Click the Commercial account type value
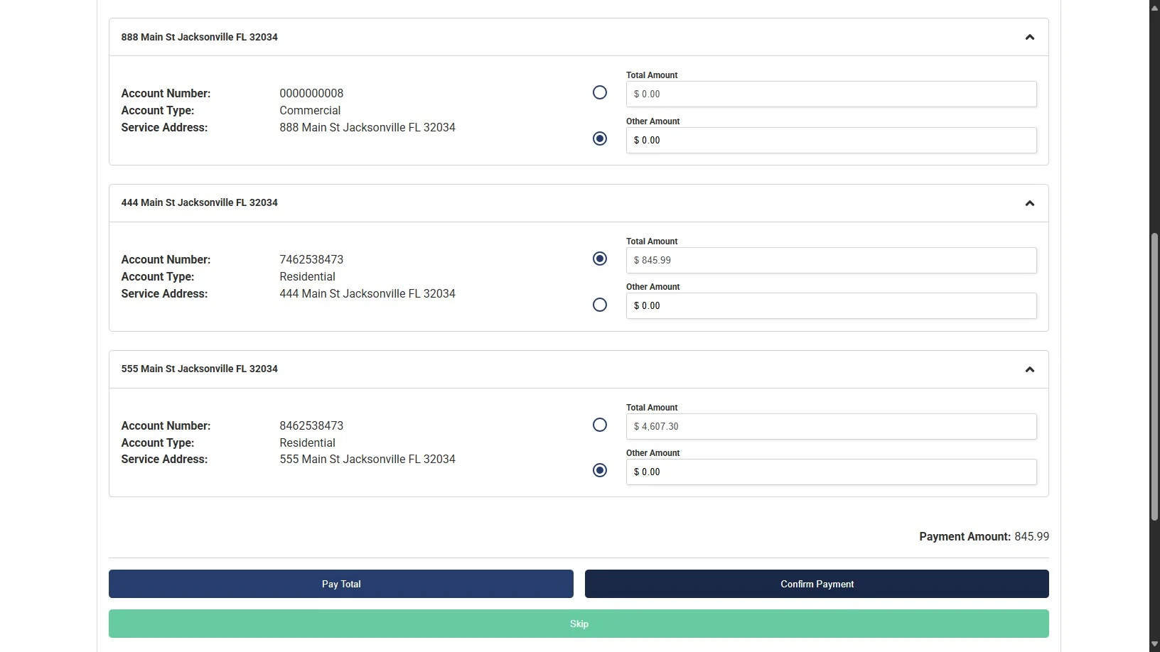The height and width of the screenshot is (652, 1160). point(310,110)
